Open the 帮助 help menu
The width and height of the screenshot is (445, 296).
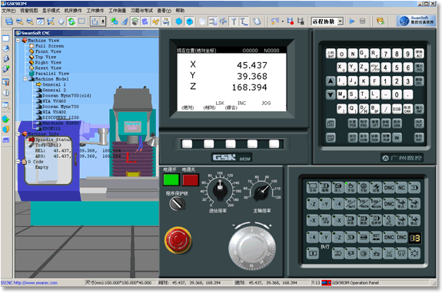[x=180, y=11]
